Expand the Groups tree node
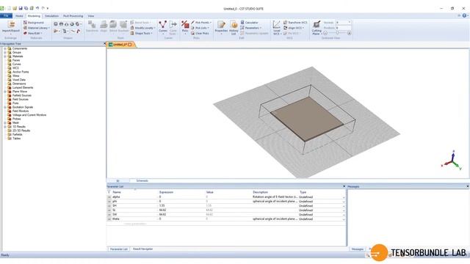Image resolution: width=470 pixels, height=264 pixels. (5, 52)
